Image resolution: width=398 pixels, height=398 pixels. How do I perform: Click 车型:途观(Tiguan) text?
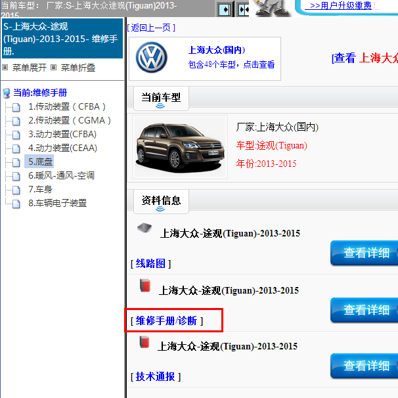tap(272, 145)
